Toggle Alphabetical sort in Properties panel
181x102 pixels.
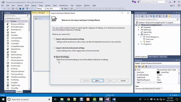point(139,67)
